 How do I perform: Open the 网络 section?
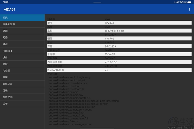click(23, 37)
